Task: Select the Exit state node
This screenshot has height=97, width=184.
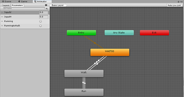Action: (154, 33)
